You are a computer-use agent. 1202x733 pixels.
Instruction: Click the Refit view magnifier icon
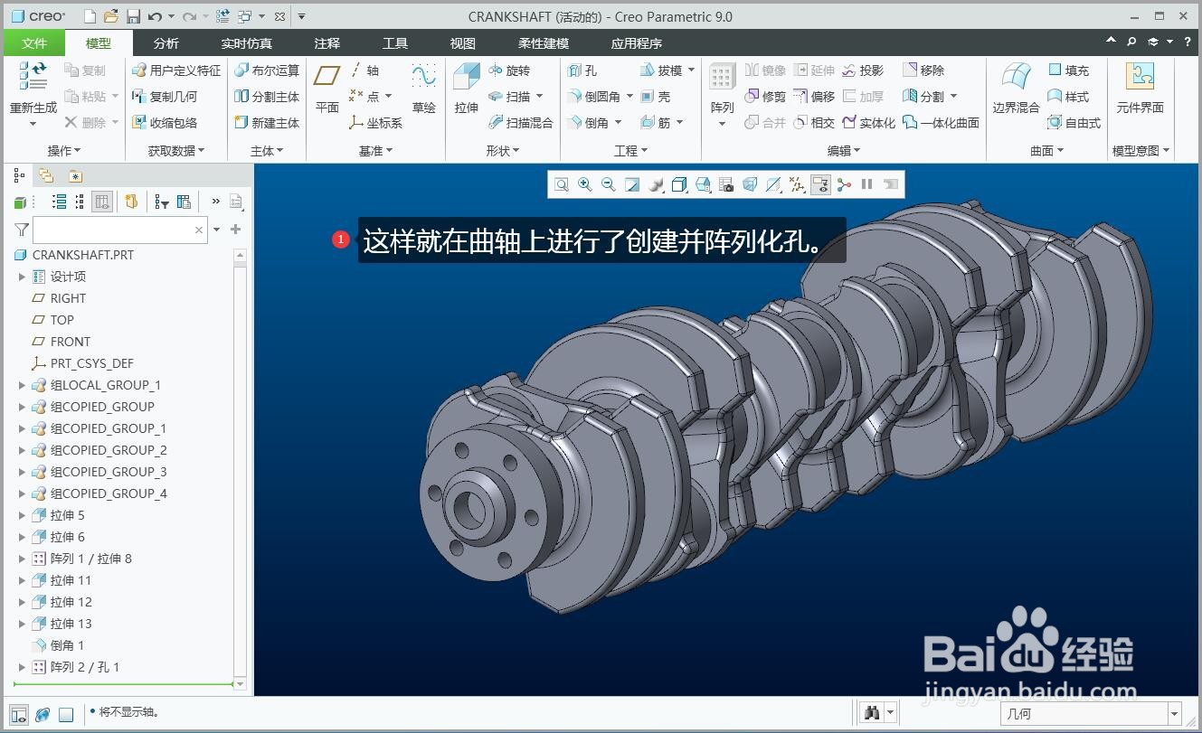pos(562,184)
